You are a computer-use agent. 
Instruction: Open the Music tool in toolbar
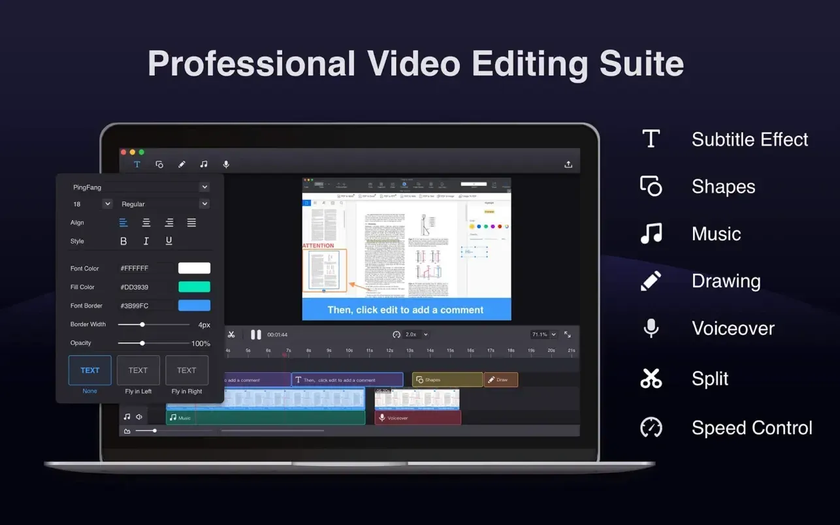(204, 165)
